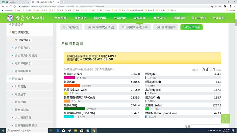Open Windows Start menu
Viewport: 237px width, 133px height.
point(3,130)
